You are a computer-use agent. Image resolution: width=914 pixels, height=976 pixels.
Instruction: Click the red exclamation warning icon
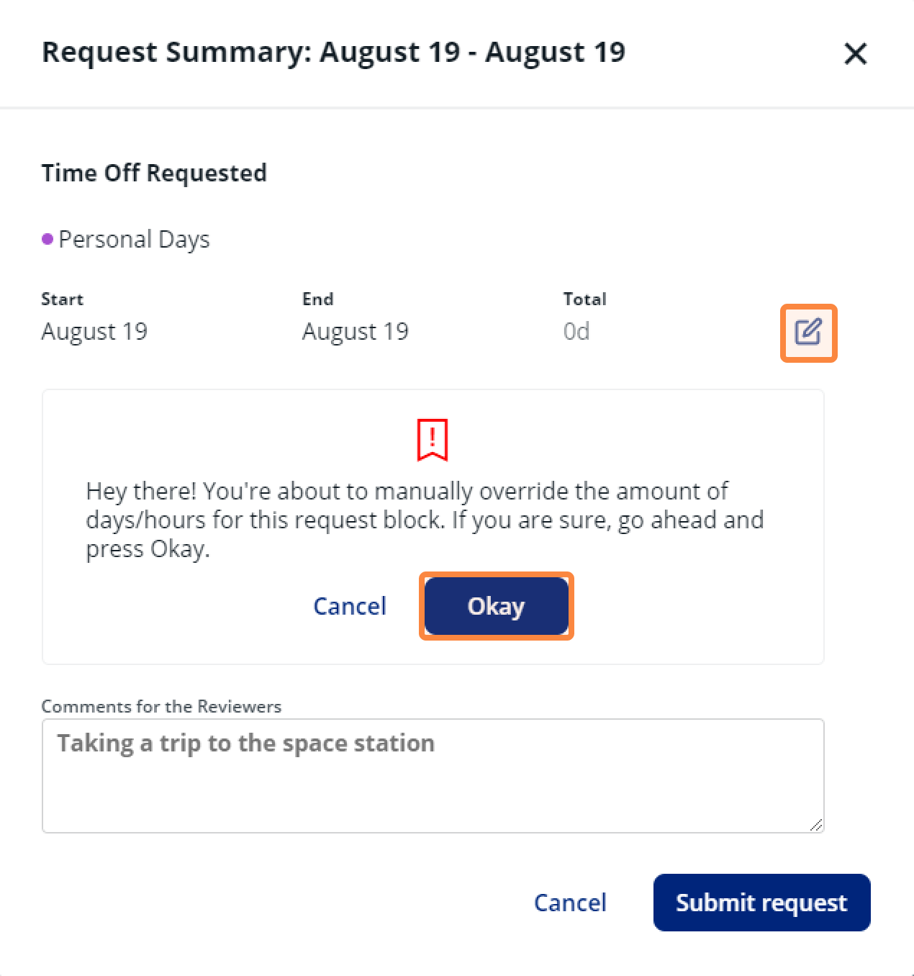point(433,439)
